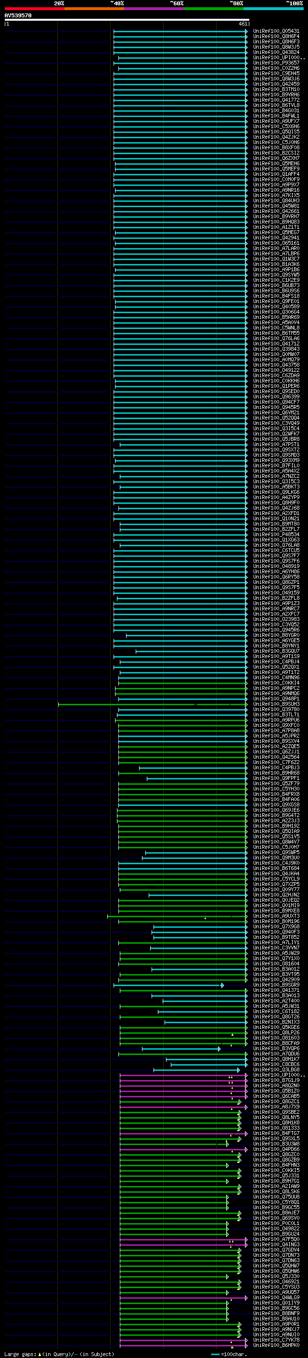Select label UniRef100_B9HR68
Viewport: 308px width, 1358px height.
tap(276, 773)
